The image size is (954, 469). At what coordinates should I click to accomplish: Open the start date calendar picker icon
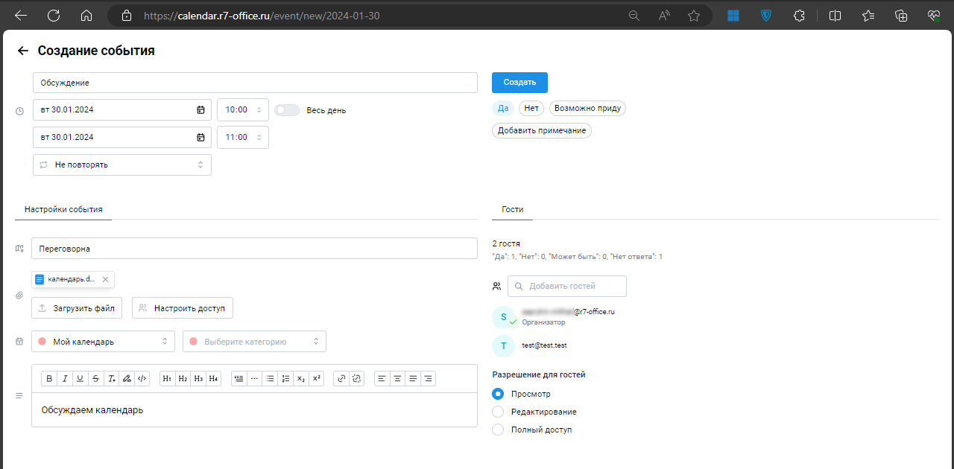[x=200, y=110]
